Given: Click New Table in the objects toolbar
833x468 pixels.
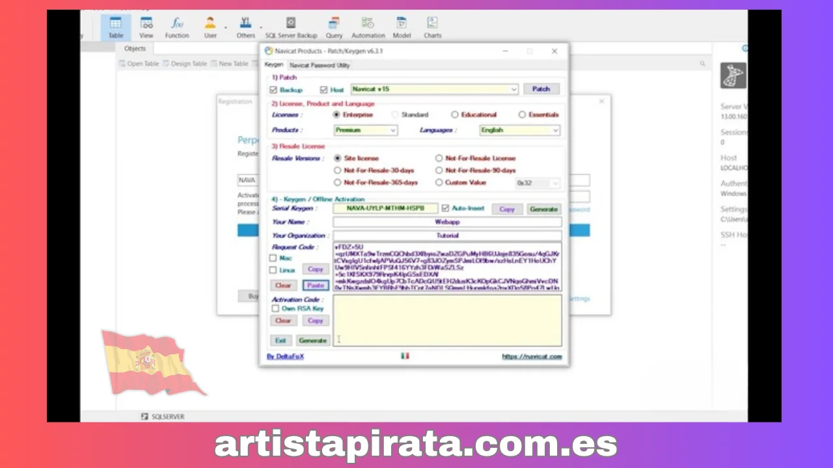Looking at the screenshot, I should (x=230, y=64).
